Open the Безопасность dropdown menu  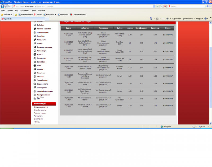pos(189,19)
